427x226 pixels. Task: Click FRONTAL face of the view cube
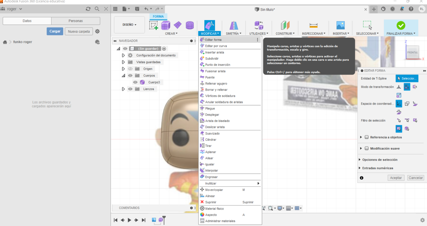(412, 52)
